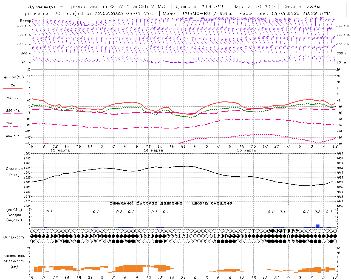Click the "500 м" wind level label on left
The image size is (351, 280).
(26, 53)
